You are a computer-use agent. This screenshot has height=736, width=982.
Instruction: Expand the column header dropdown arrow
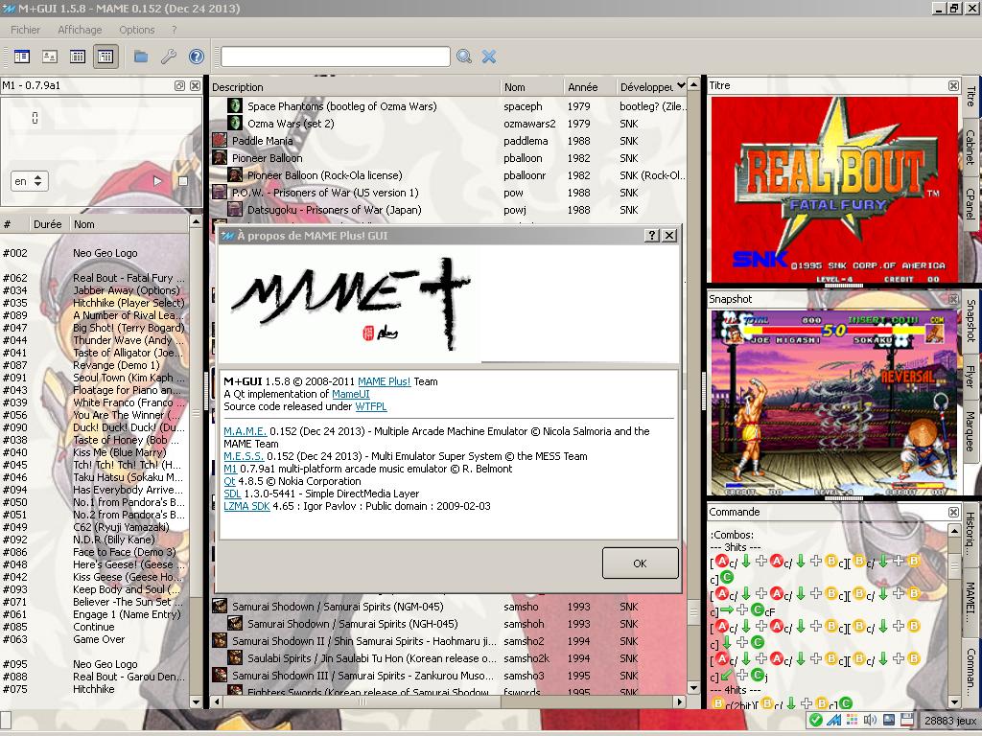tap(681, 86)
